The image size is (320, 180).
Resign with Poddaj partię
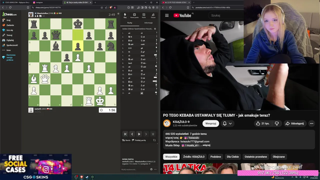coord(139,140)
